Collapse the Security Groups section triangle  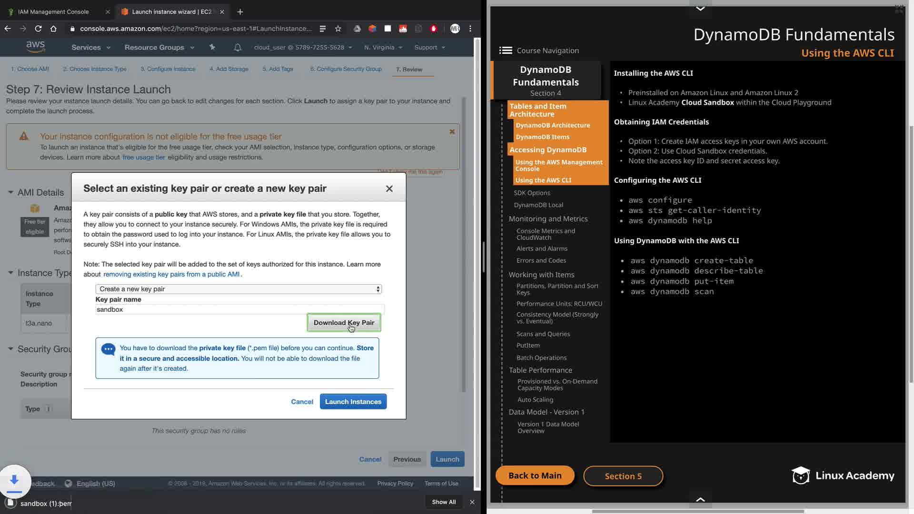[x=10, y=349]
